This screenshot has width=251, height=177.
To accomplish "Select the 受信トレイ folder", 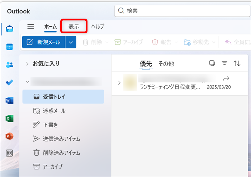I will (63, 97).
